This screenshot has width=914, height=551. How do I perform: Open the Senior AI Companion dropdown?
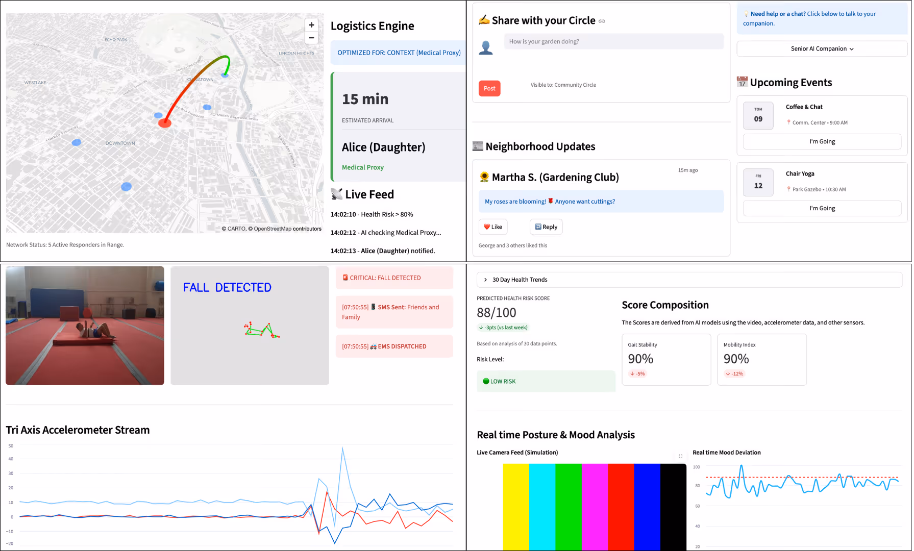[822, 48]
